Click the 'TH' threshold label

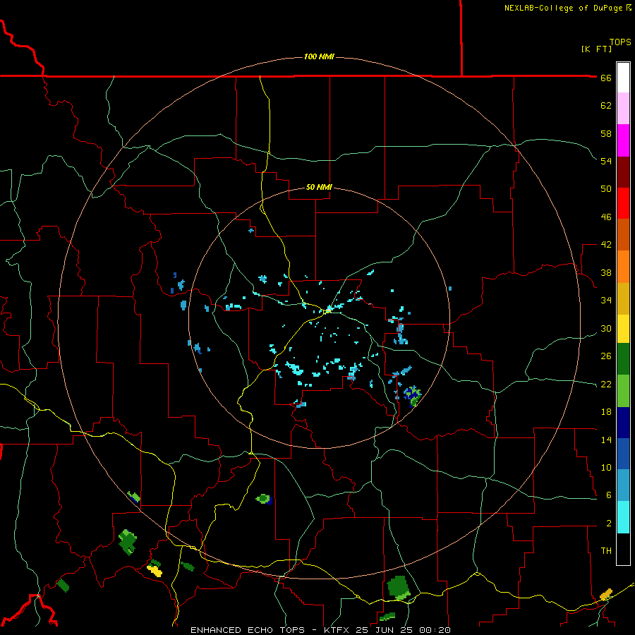tap(606, 551)
